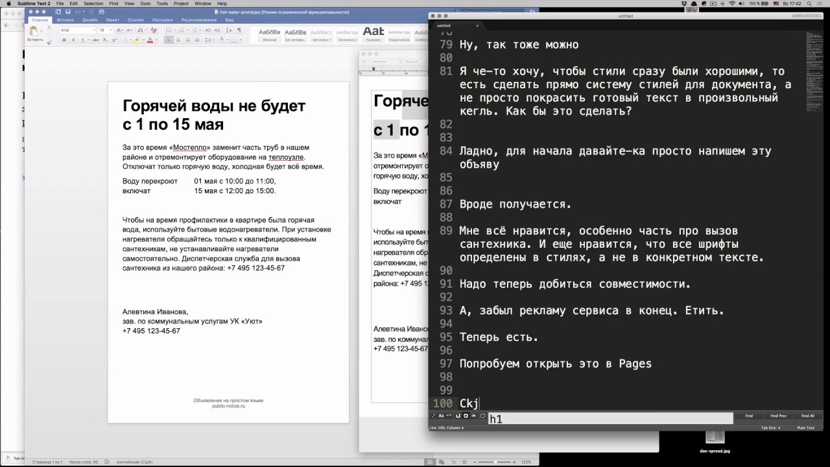Viewport: 830px width, 467px height.
Task: Toggle whole word option in Sublime find
Action: point(449,416)
